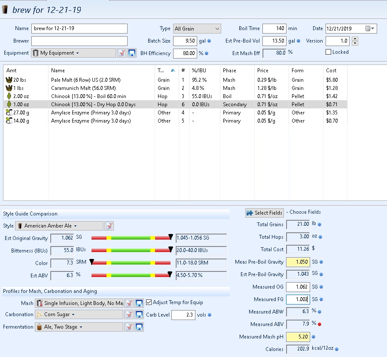
Task: Click the Color SRM range bar
Action: tap(131, 263)
